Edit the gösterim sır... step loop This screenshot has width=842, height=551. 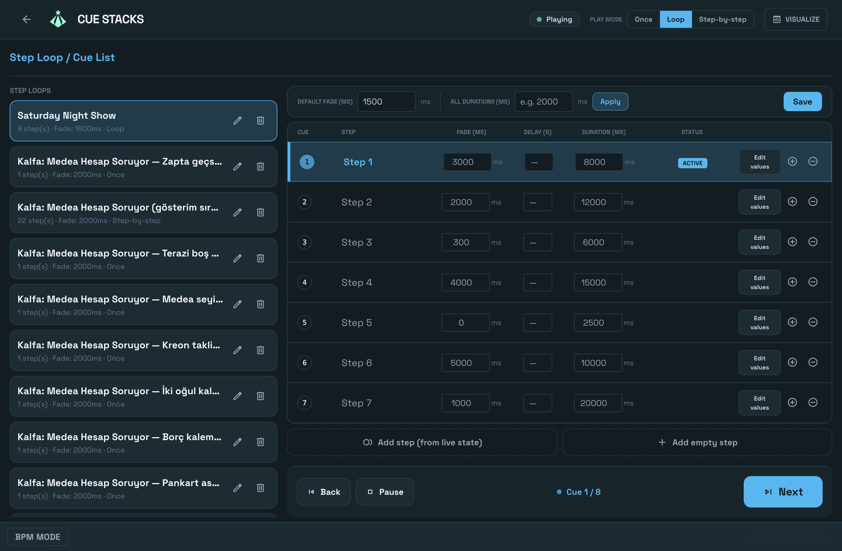(x=237, y=213)
